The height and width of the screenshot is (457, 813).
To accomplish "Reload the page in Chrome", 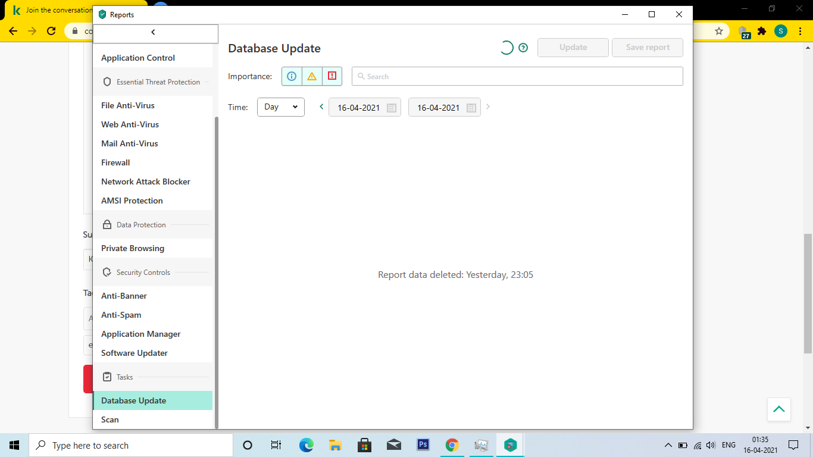I will click(51, 31).
